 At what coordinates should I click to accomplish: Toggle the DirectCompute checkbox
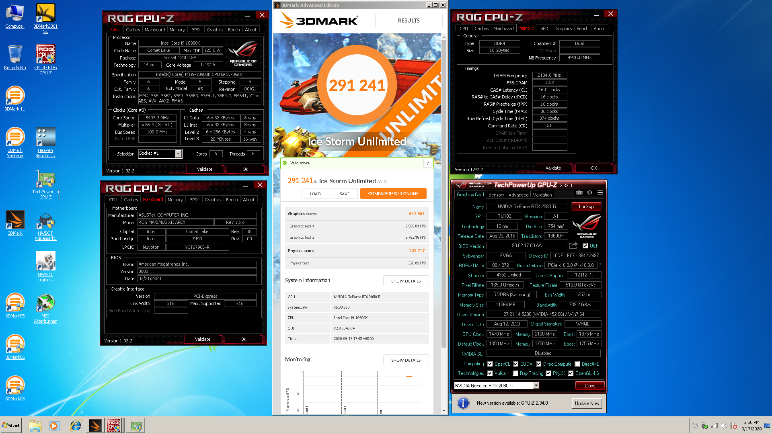coord(539,364)
